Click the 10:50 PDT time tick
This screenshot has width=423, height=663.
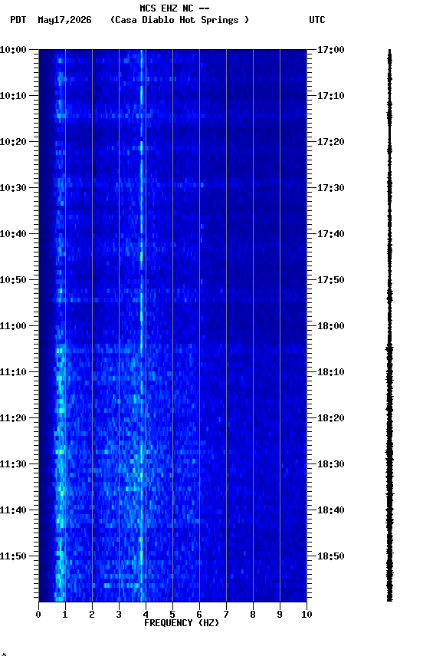(x=13, y=280)
